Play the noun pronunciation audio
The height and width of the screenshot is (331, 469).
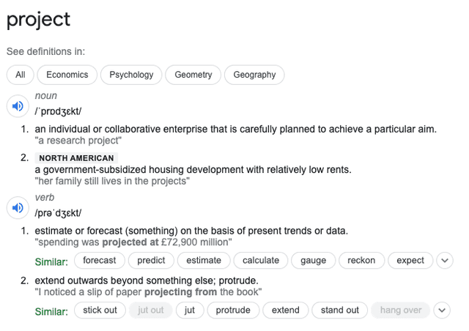(17, 106)
